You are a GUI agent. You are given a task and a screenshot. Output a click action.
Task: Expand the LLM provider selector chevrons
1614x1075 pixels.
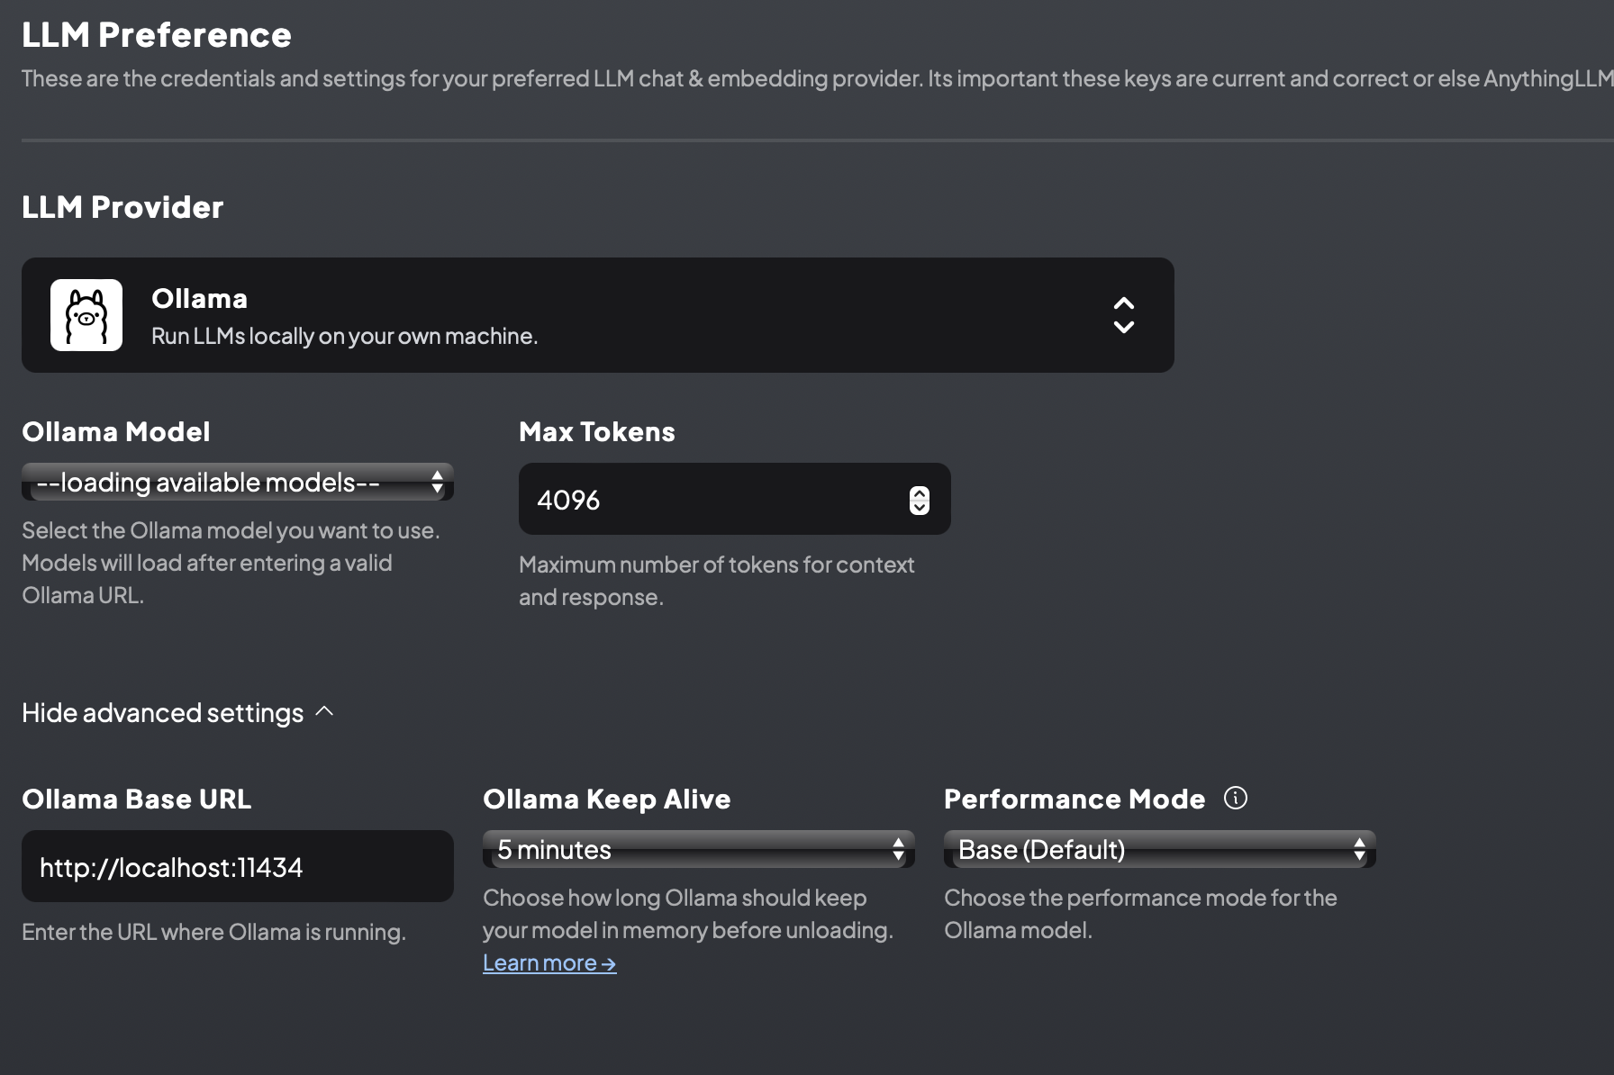[x=1123, y=315]
